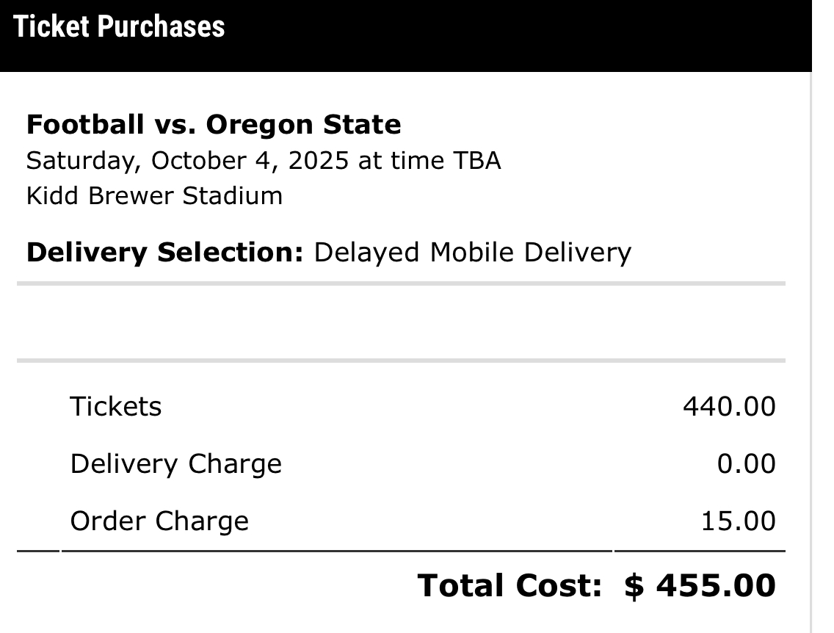Click the 440.00 tickets amount
Viewport: 834px width, 633px height.
point(728,407)
